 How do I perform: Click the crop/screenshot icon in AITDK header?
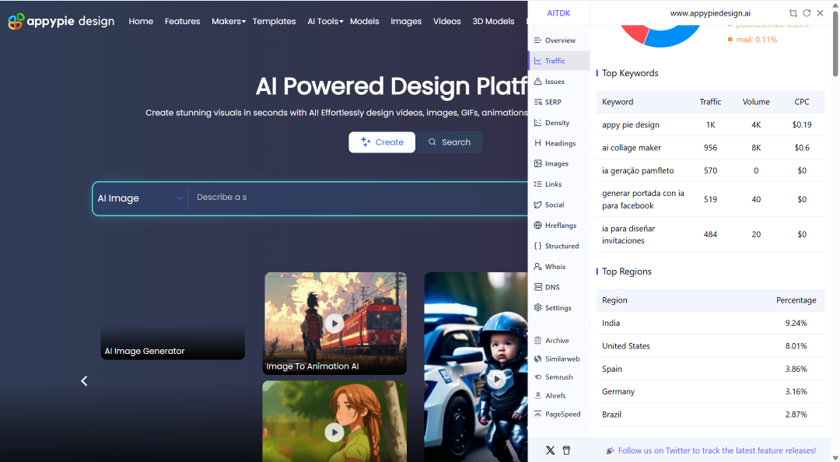coord(793,13)
